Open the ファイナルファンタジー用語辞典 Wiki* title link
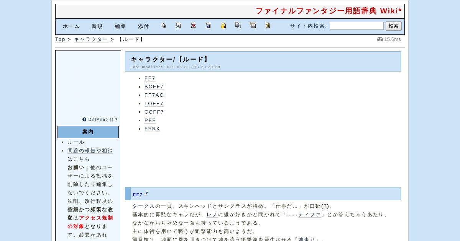The height and width of the screenshot is (241, 460). 329,11
